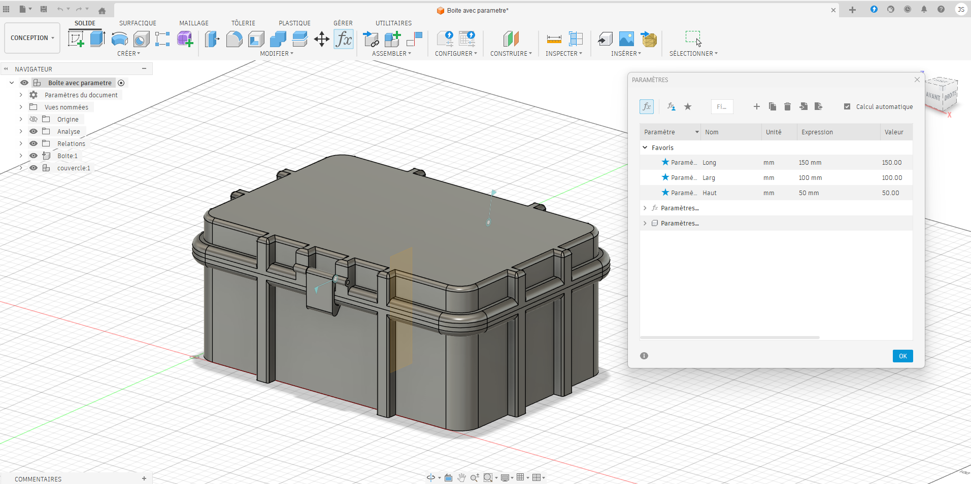Toggle visibility of Relations folder
The image size is (971, 484).
click(x=34, y=143)
